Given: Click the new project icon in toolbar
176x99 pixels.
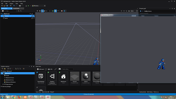Looking at the screenshot, I should 2,6.
